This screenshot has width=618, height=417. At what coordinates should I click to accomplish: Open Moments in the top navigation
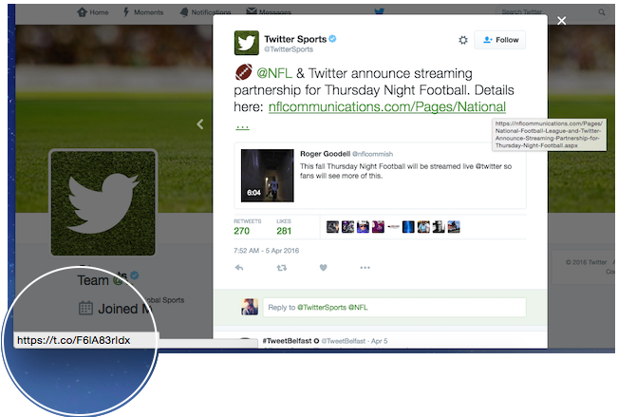tap(143, 12)
